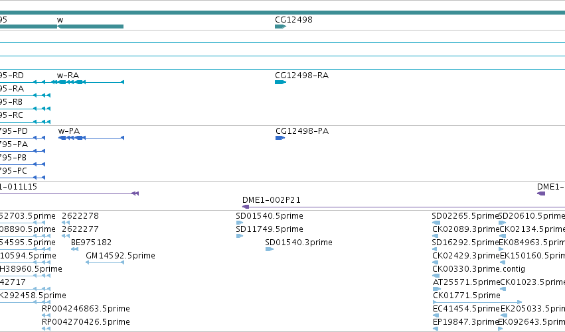Click the top dark teal chromosome bar
The width and height of the screenshot is (565, 332).
(x=283, y=13)
